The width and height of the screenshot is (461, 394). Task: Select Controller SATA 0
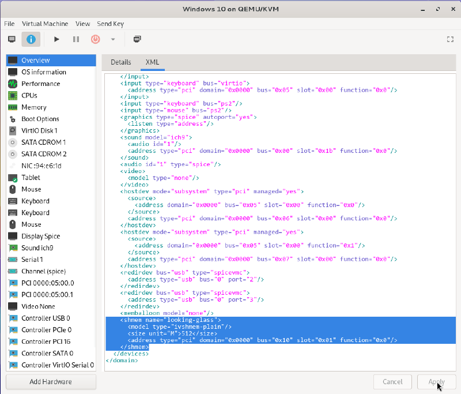[51, 354]
